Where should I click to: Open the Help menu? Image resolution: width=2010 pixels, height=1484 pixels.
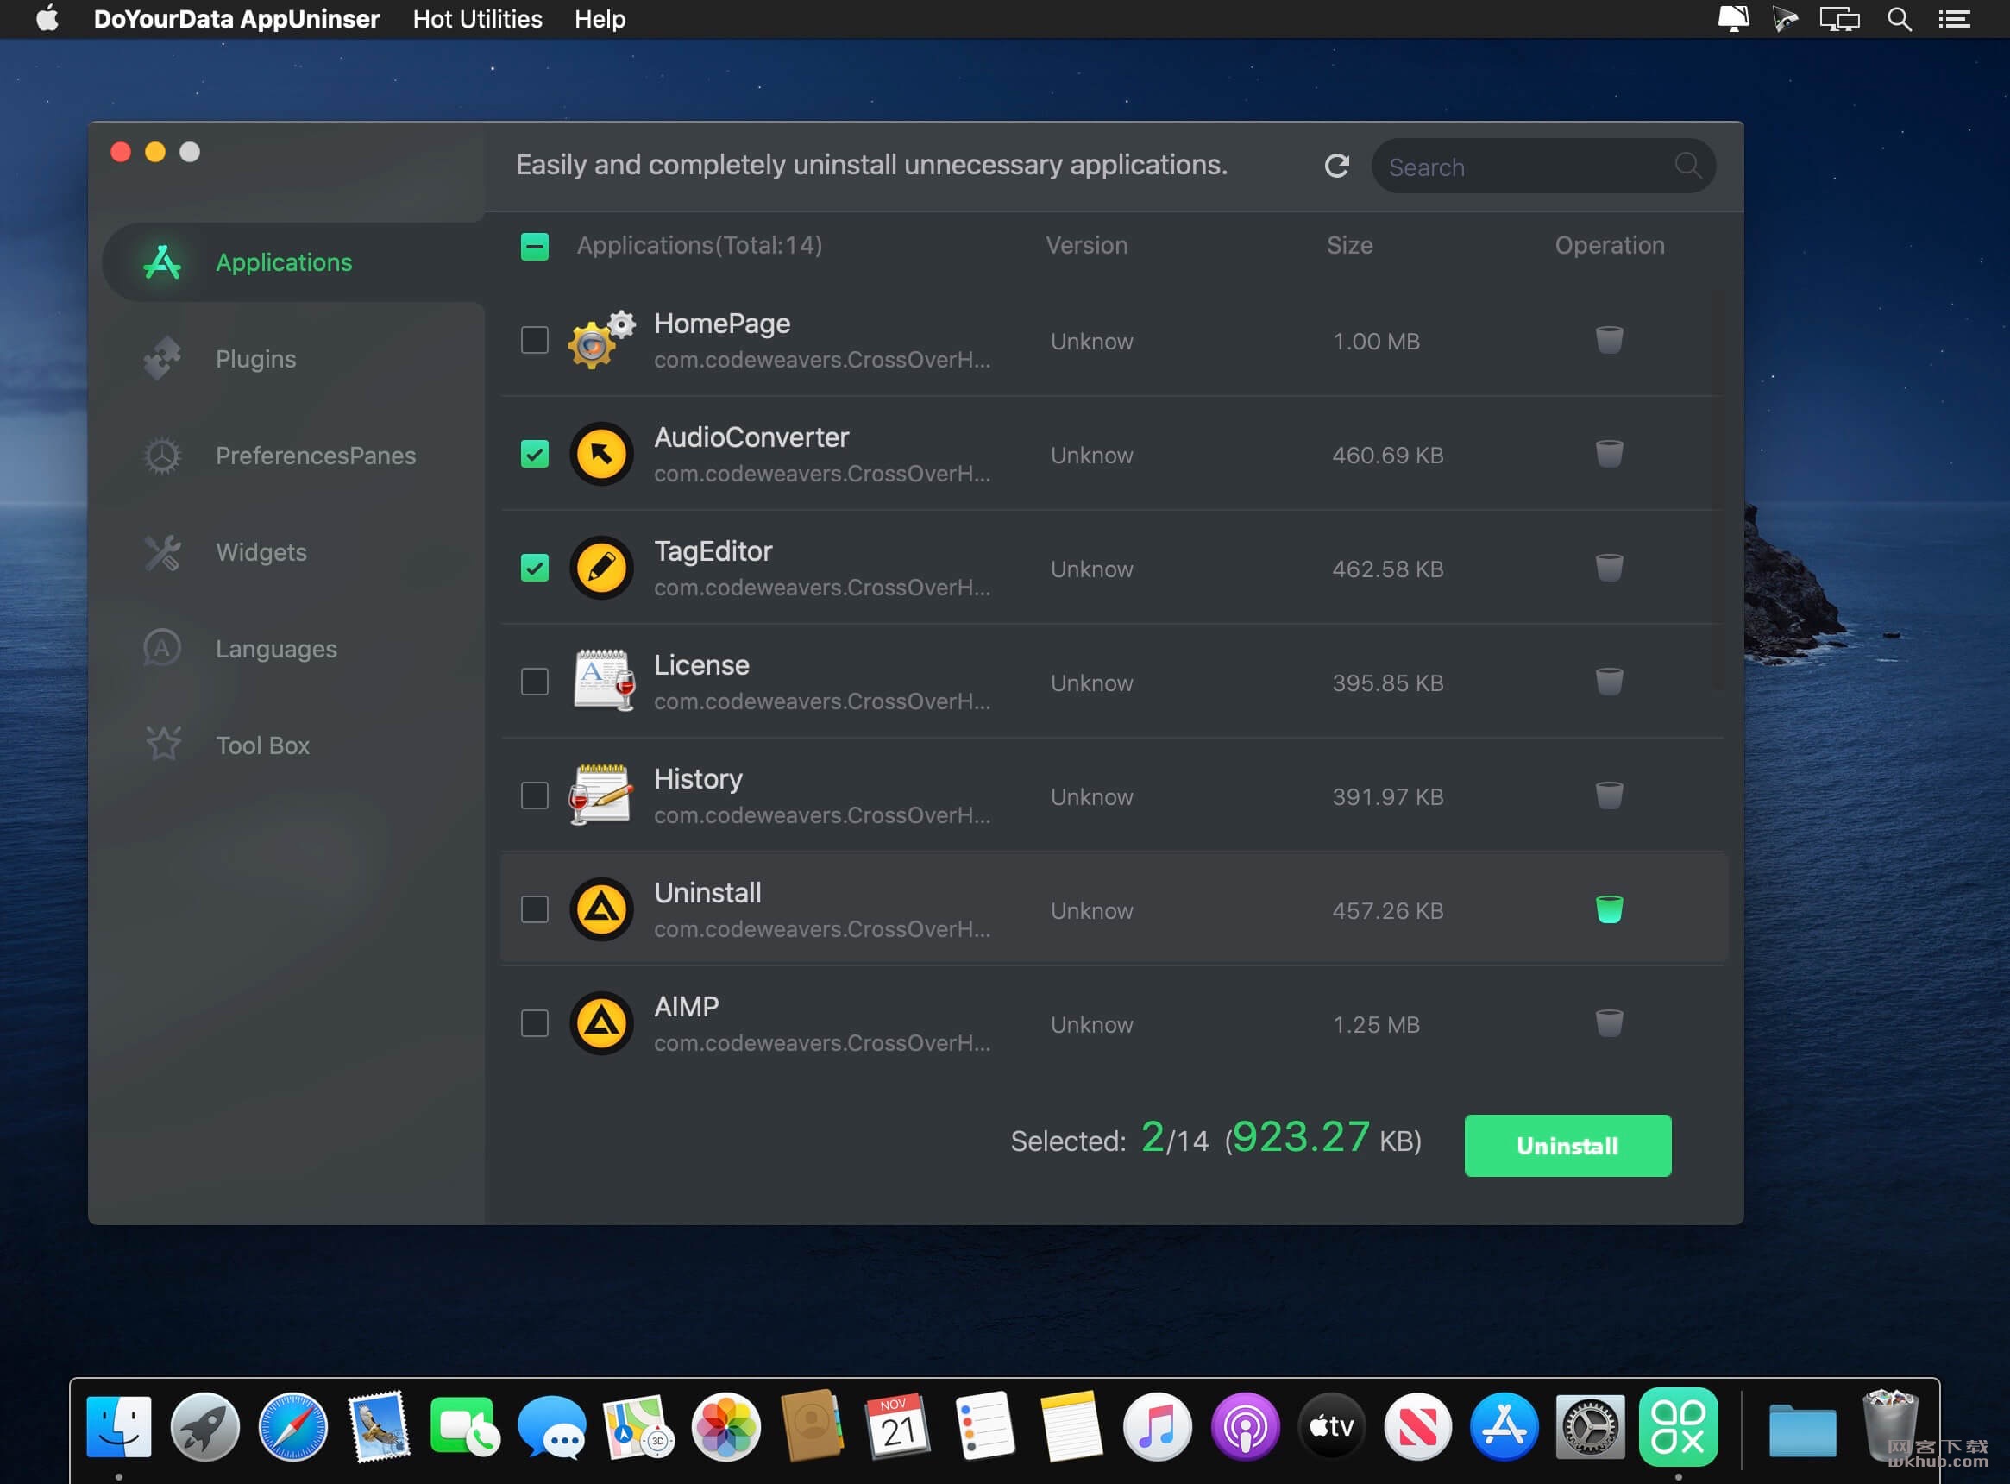(x=600, y=19)
